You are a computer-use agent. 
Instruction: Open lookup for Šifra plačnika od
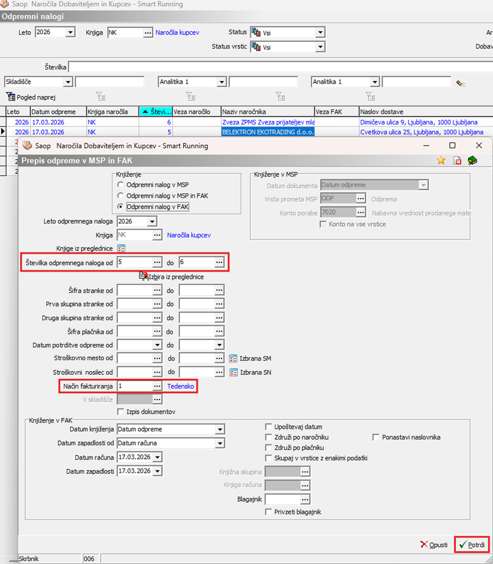pos(157,331)
